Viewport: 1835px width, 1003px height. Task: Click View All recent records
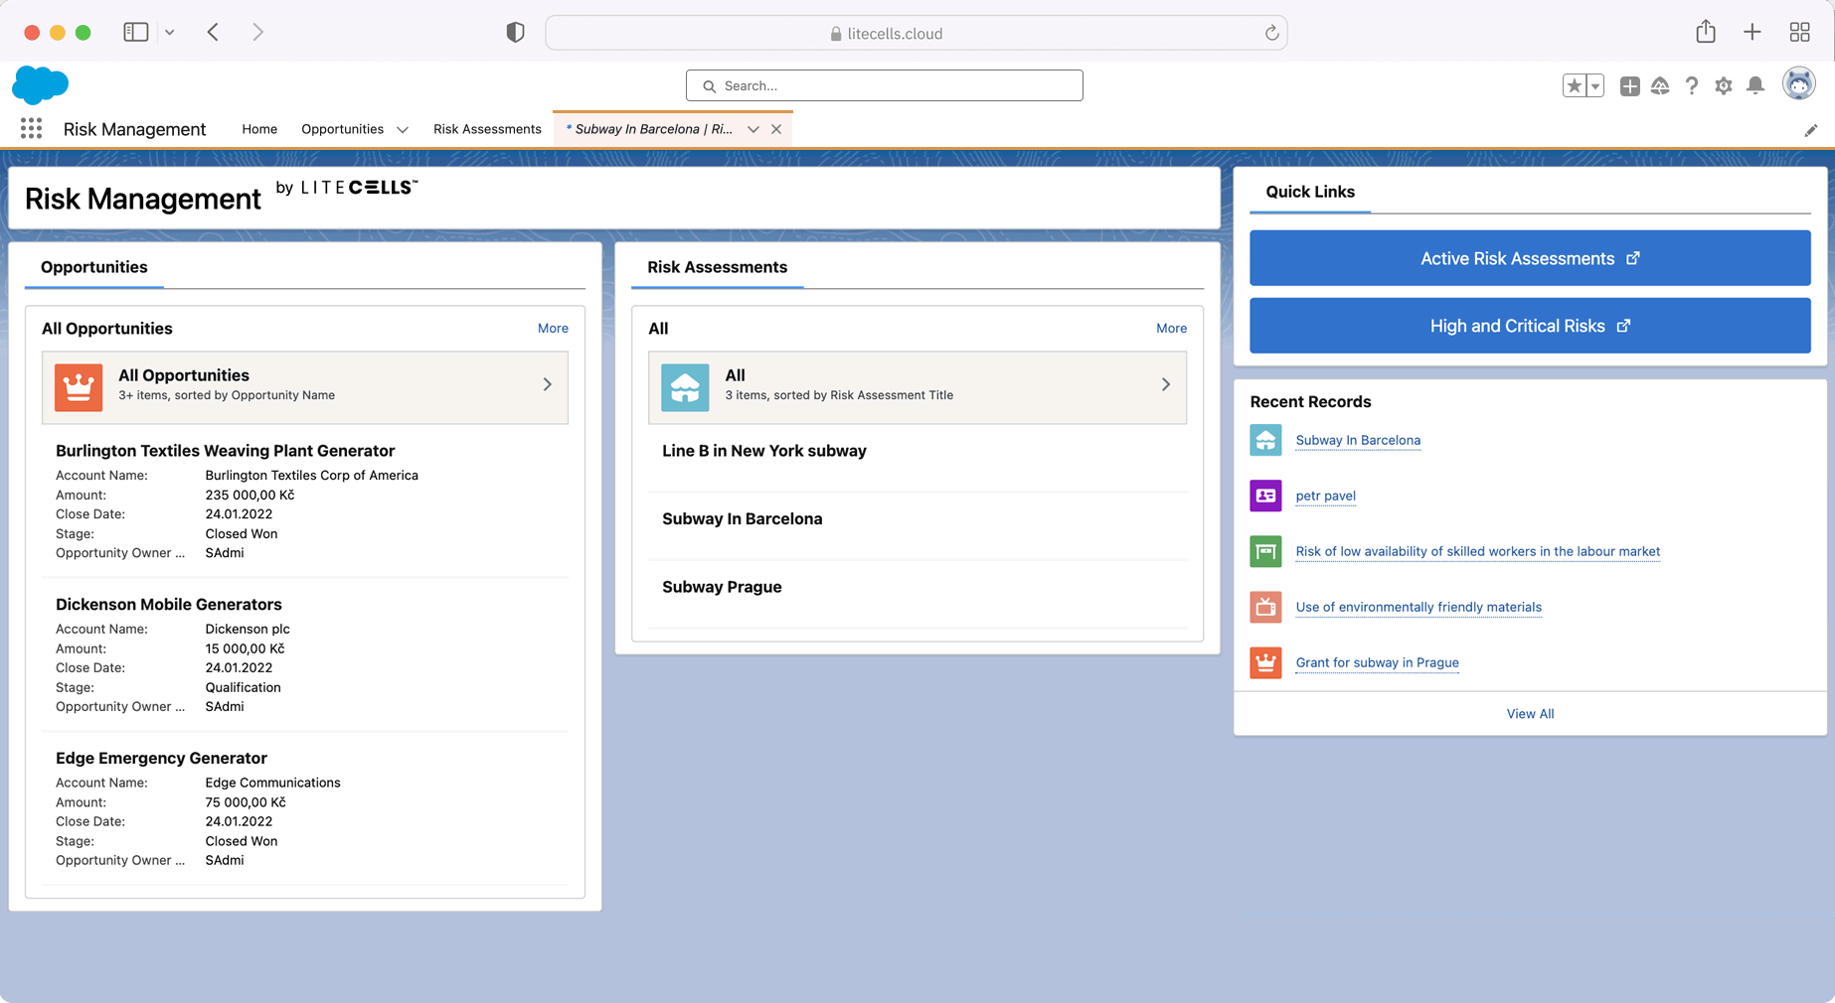(x=1530, y=714)
